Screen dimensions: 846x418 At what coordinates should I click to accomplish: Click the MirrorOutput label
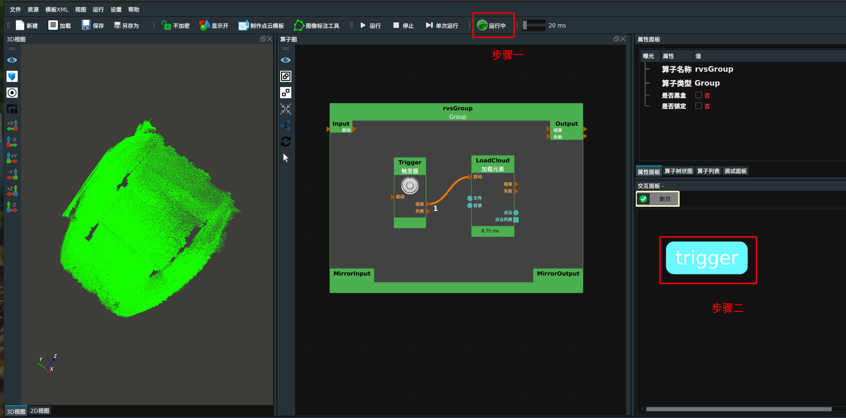[x=558, y=274]
